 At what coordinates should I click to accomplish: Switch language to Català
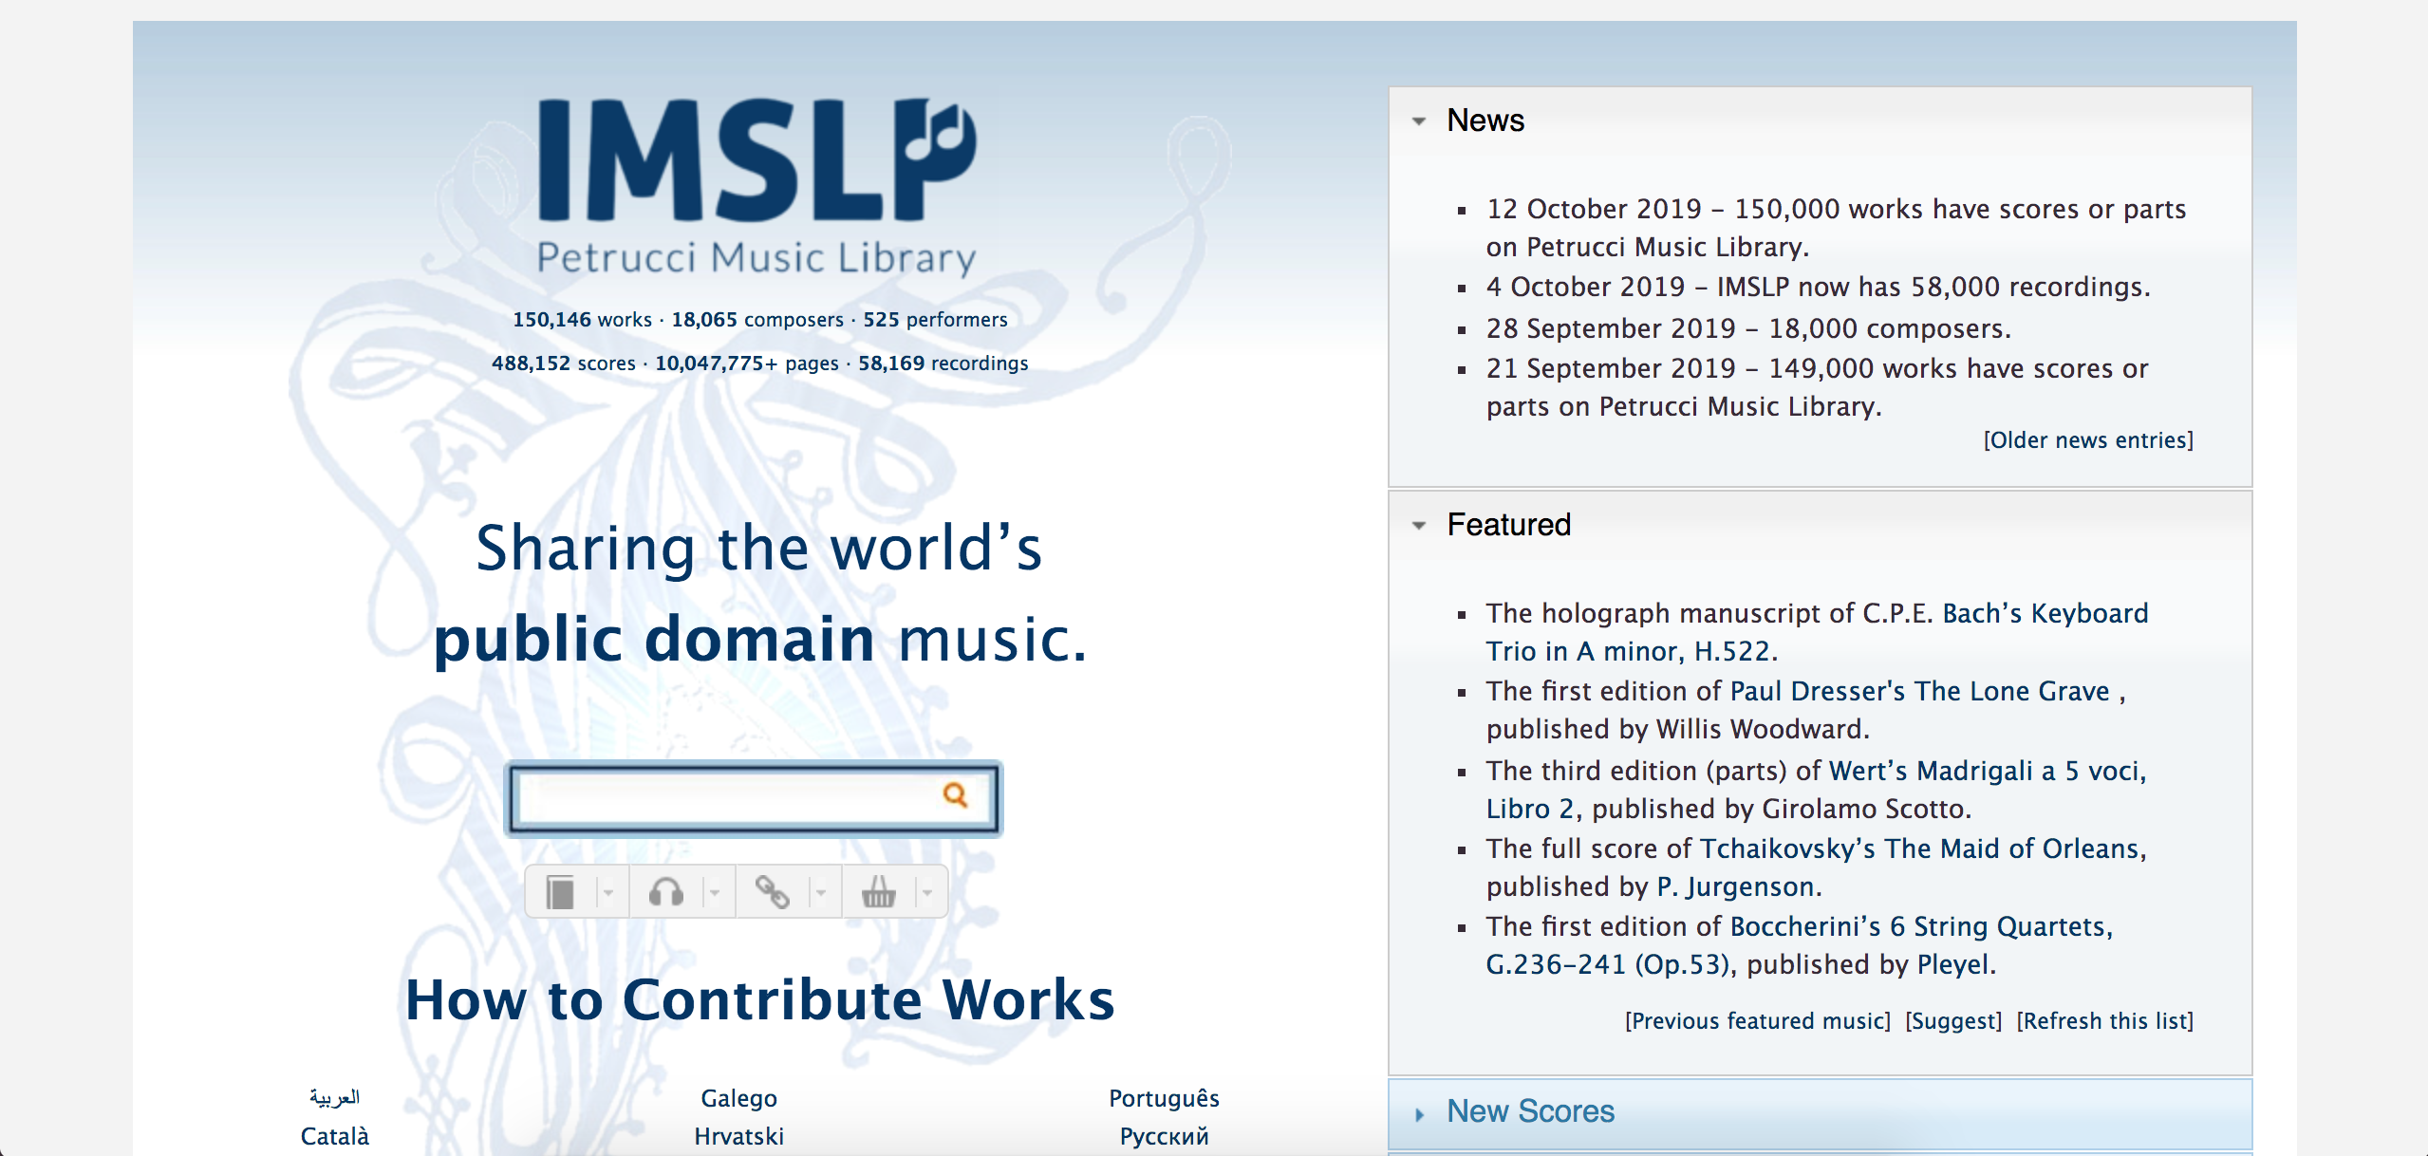tap(334, 1136)
